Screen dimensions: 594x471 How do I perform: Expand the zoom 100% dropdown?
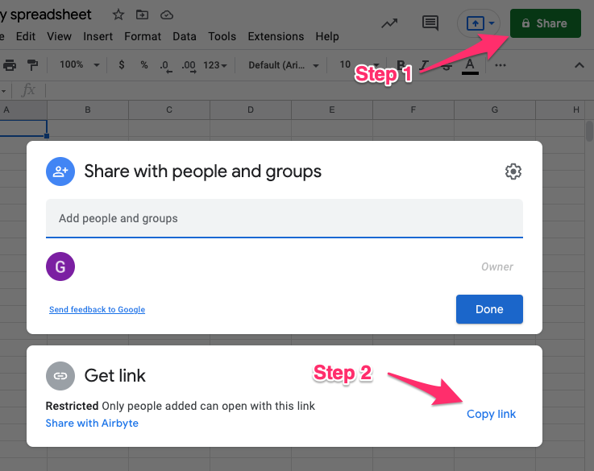(x=79, y=65)
